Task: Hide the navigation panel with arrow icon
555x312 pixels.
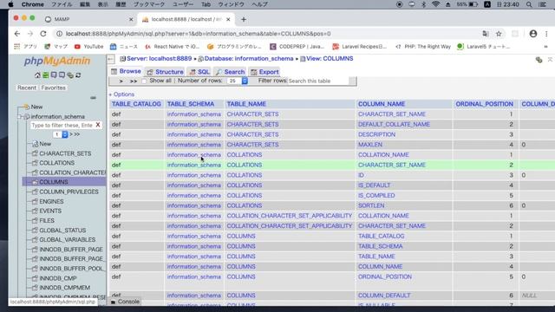Action: tap(111, 59)
